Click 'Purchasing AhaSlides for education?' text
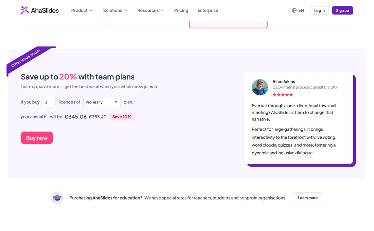The height and width of the screenshot is (231, 374). (x=106, y=198)
